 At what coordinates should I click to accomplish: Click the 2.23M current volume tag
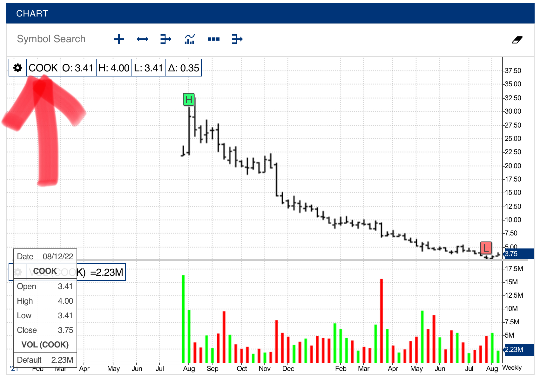click(519, 350)
